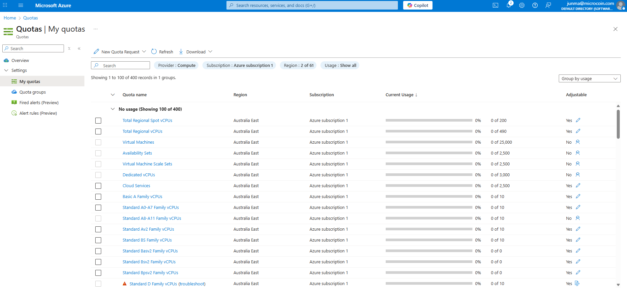Image resolution: width=627 pixels, height=288 pixels.
Task: Collapse the Settings section in sidebar
Action: coord(6,70)
